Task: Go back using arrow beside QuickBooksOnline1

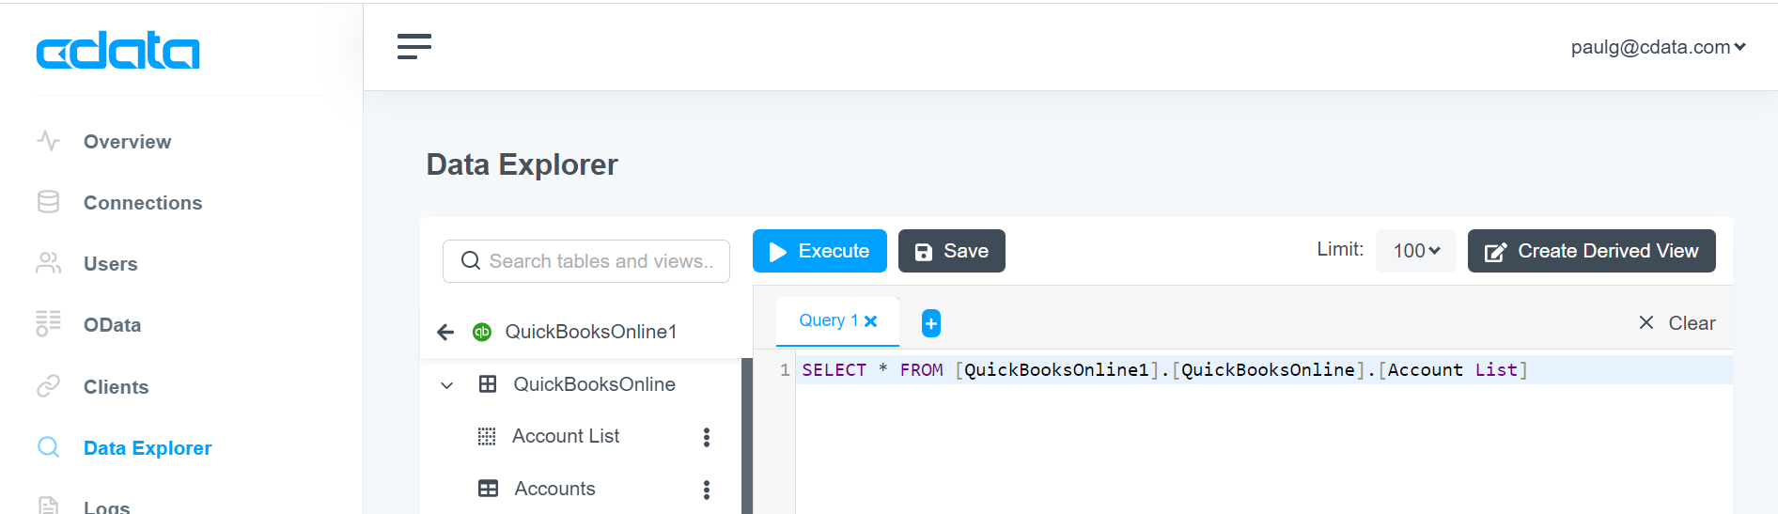Action: (445, 332)
